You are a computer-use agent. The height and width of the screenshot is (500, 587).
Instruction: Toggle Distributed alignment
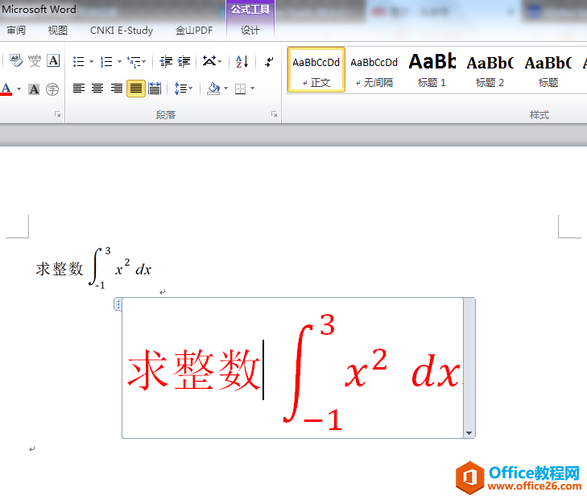tap(155, 89)
